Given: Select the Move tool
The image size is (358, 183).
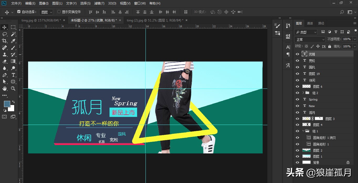Looking at the screenshot, I should 4,27.
